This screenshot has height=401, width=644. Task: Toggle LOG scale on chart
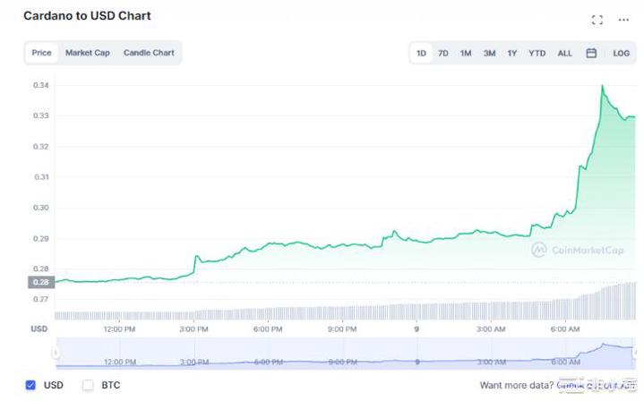tap(621, 54)
